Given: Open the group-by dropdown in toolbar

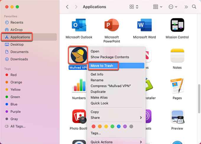Looking at the screenshot, I should (158, 7).
